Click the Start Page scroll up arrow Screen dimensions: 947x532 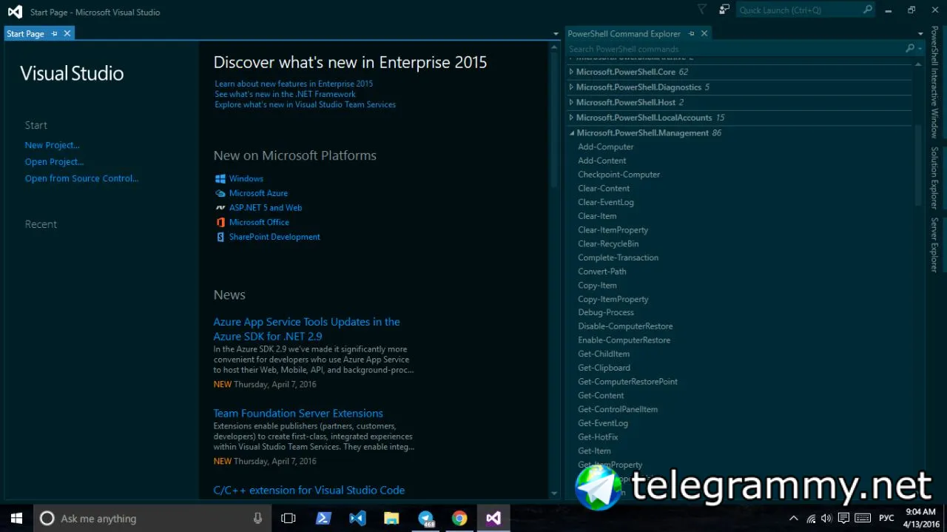pyautogui.click(x=555, y=47)
